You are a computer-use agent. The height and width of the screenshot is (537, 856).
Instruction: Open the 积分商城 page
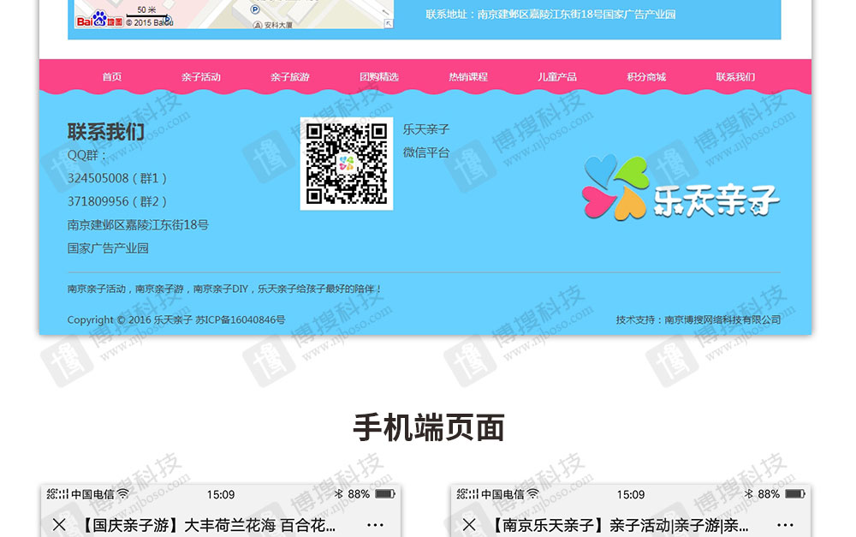[646, 77]
